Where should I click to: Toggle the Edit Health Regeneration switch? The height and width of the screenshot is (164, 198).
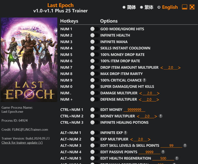pos(94,158)
